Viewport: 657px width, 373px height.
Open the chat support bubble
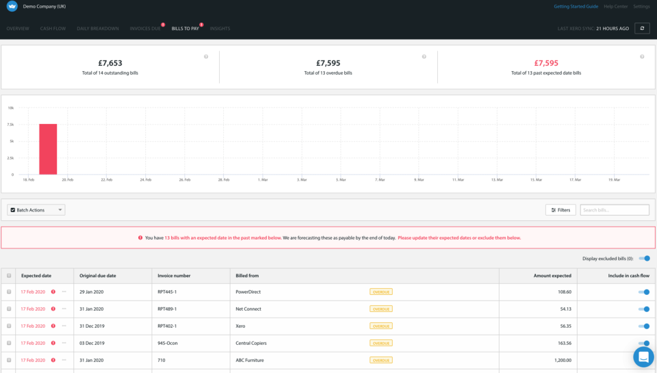point(643,357)
